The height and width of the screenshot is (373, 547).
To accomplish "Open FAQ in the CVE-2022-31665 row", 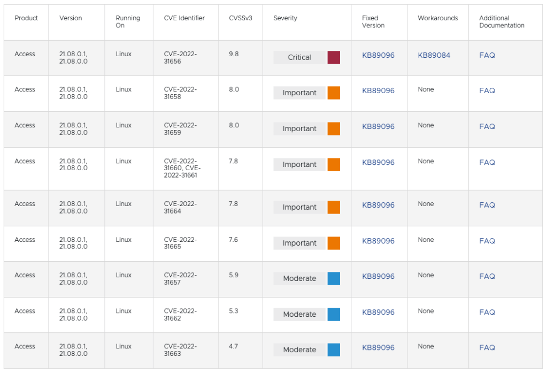I will pos(487,241).
